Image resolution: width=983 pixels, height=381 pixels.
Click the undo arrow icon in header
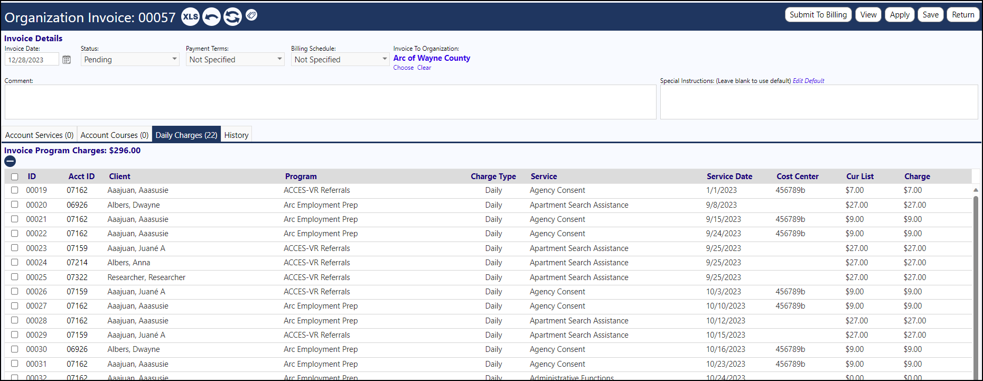tap(211, 17)
